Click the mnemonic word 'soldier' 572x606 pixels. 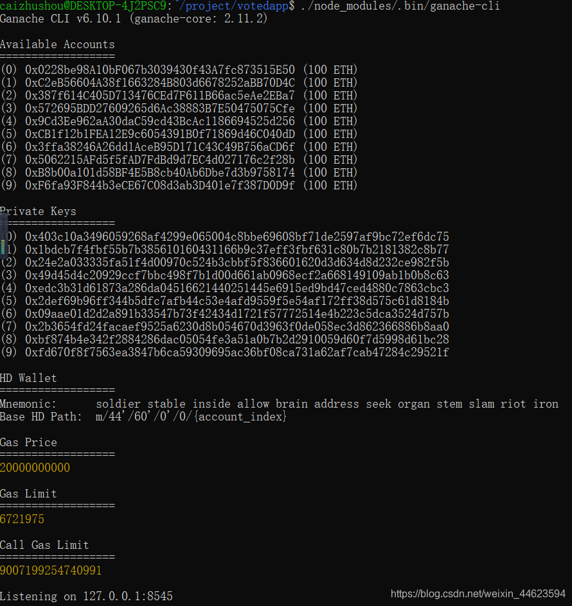click(118, 404)
